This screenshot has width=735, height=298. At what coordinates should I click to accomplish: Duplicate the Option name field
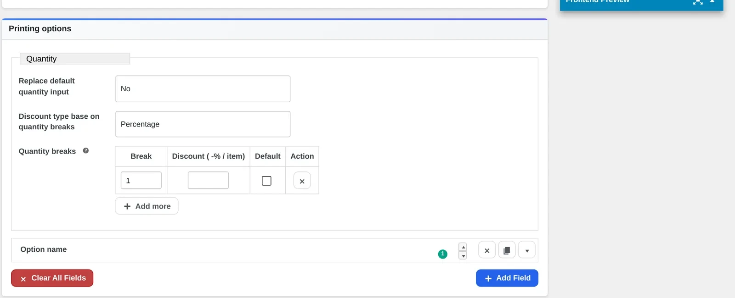[x=507, y=250]
